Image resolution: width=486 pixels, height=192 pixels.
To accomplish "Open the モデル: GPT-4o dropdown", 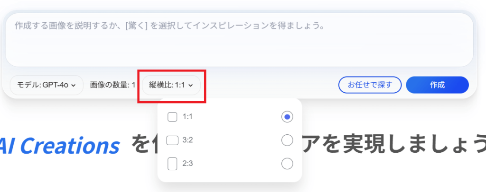I will click(x=46, y=85).
